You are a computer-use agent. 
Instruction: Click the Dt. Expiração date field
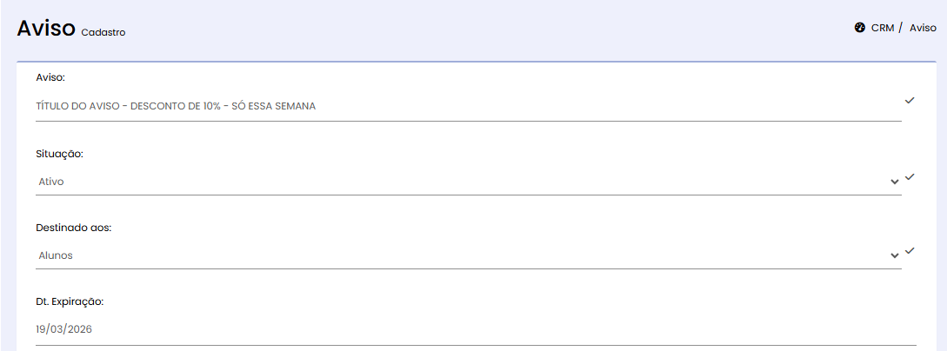click(470, 329)
